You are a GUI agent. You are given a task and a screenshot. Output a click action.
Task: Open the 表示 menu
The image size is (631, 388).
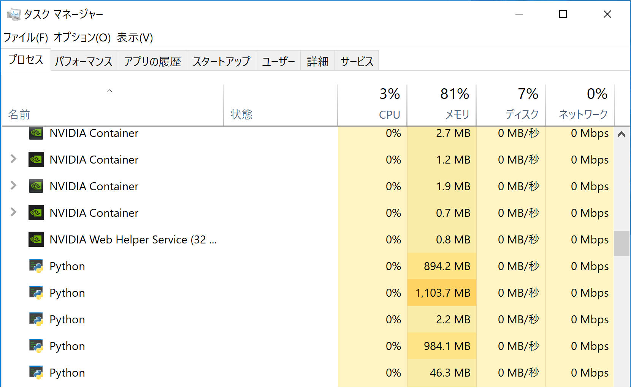135,38
